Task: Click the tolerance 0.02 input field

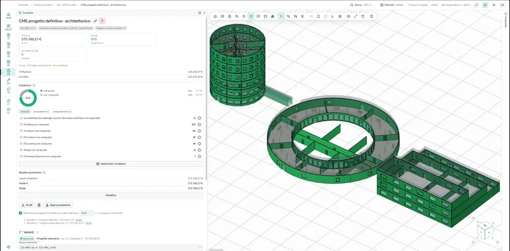Action: pos(87,213)
